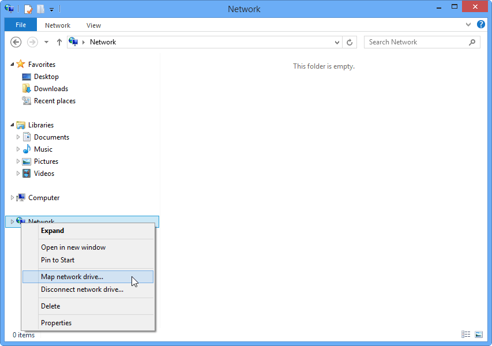Expand the ribbon with the chevron
The width and height of the screenshot is (492, 346).
[468, 24]
